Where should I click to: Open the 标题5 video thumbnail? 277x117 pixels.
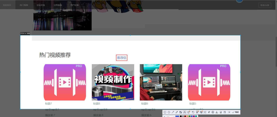209,82
